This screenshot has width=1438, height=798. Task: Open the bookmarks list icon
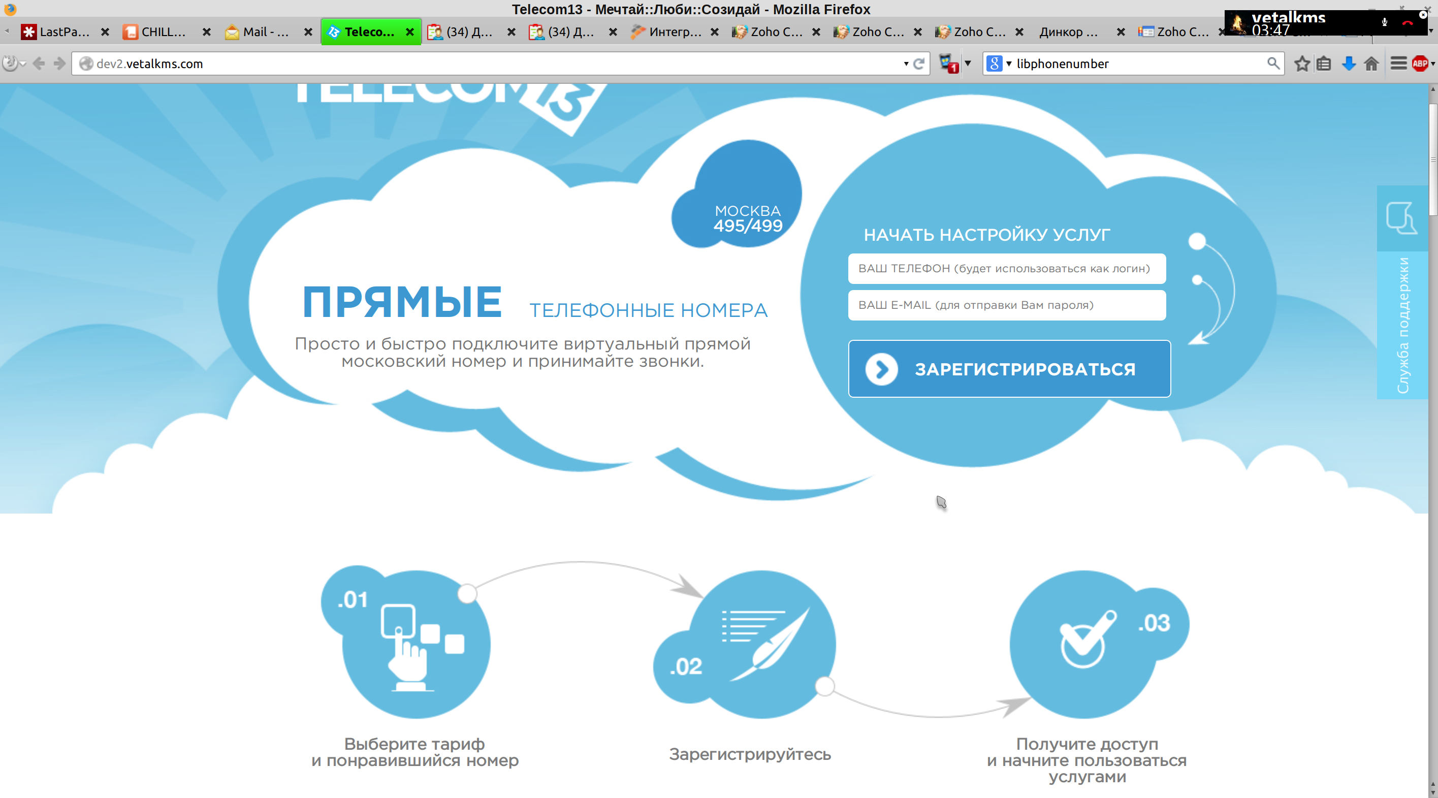[x=1324, y=63]
